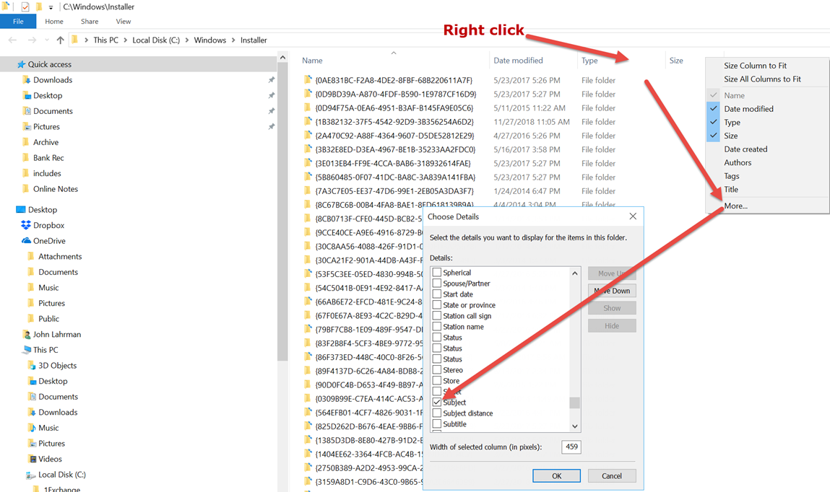Screen dimensions: 830x492
Task: Click the folder icon of {0AE831BC-F2A8-4DE2-8FBF-68B220611A7F}
Action: (x=308, y=80)
